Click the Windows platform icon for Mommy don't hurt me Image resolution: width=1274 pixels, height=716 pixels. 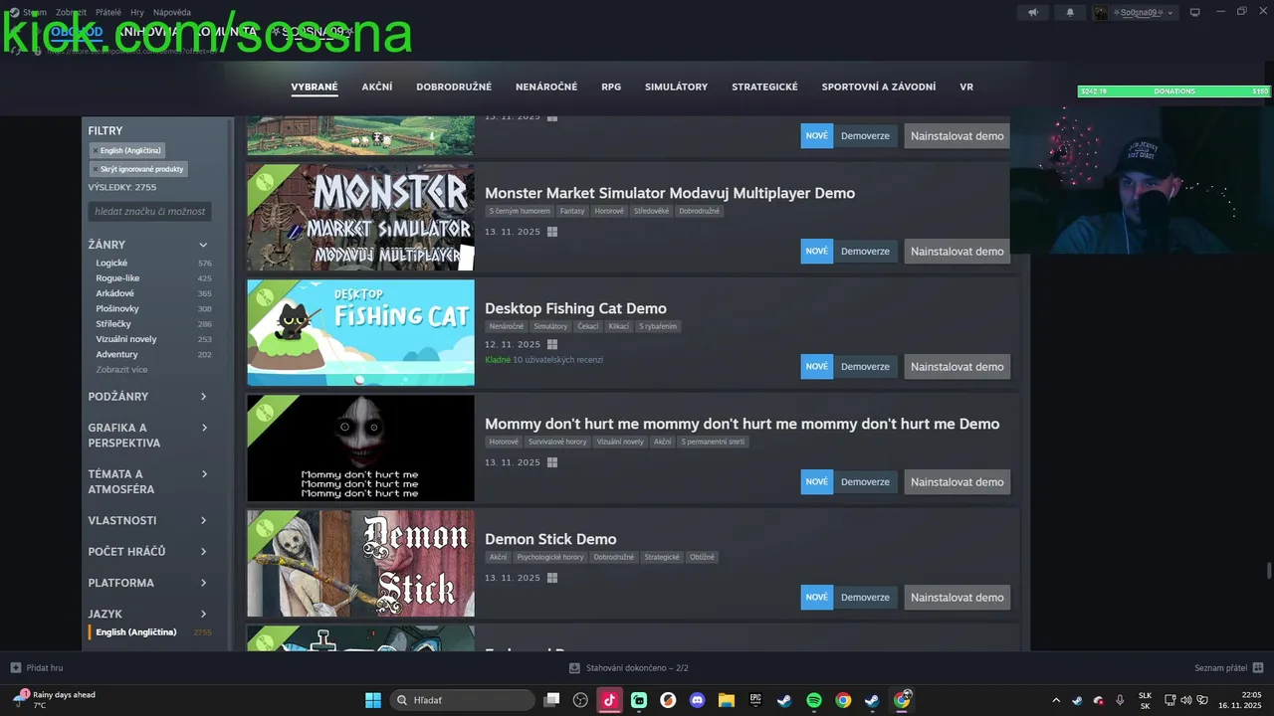pyautogui.click(x=552, y=462)
